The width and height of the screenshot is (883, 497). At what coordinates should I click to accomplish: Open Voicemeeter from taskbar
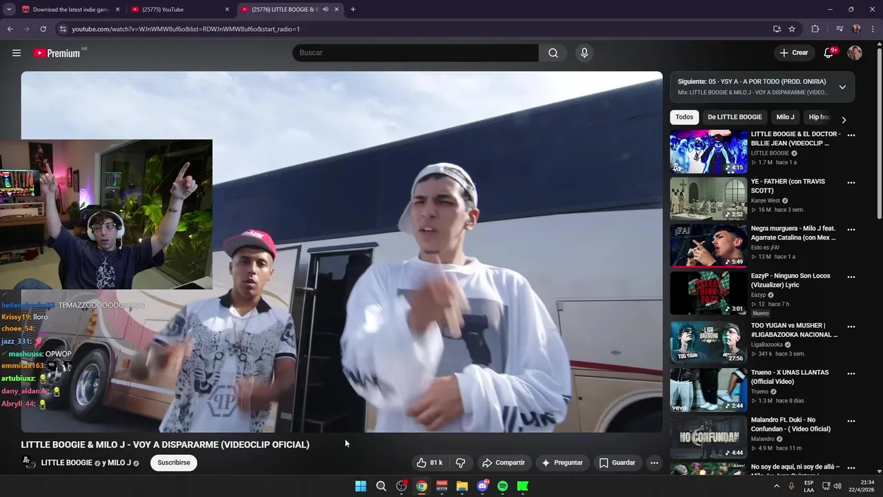click(x=441, y=486)
